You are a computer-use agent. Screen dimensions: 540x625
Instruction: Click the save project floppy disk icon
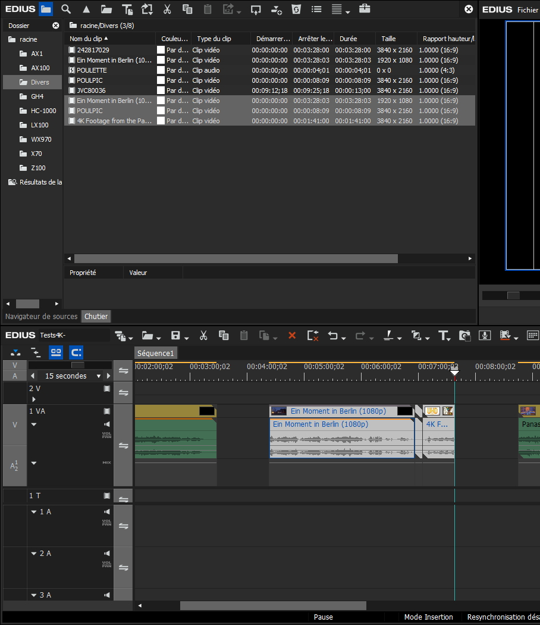175,336
